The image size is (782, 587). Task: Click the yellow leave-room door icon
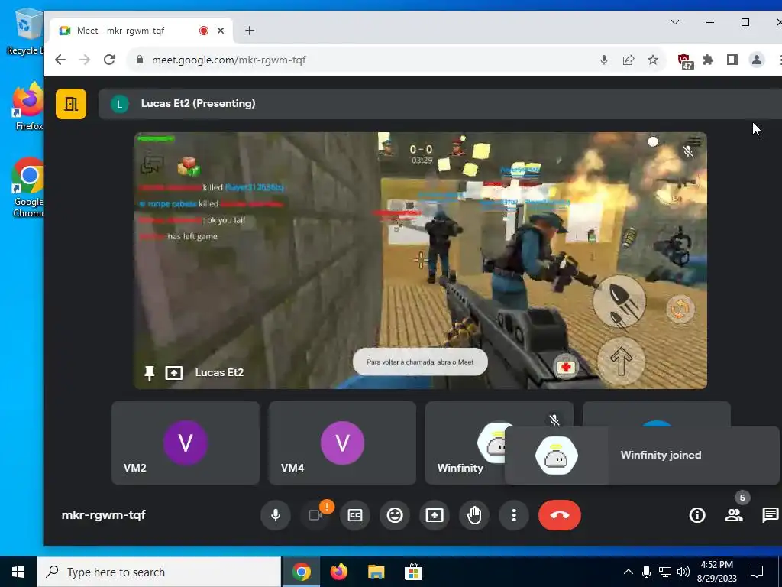(71, 104)
